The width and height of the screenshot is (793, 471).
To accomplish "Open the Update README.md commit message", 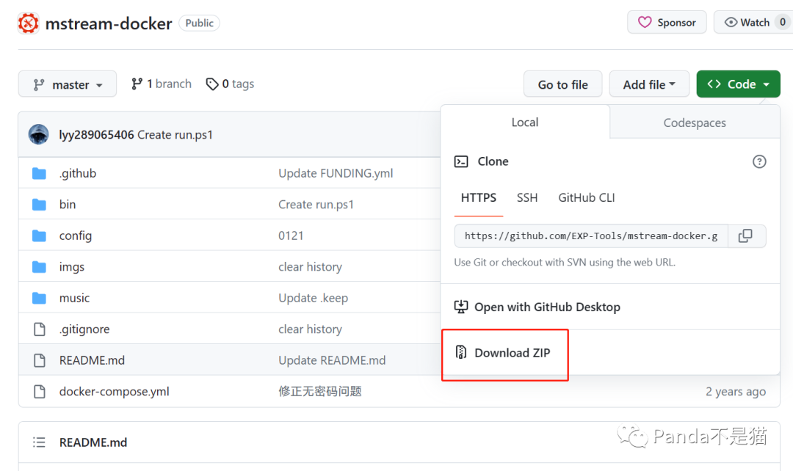I will (332, 360).
